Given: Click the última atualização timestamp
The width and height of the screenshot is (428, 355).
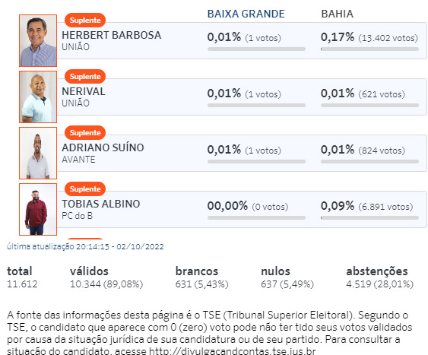Looking at the screenshot, I should coord(85,246).
